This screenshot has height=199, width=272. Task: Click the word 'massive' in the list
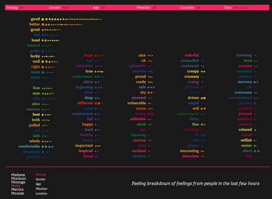click(245, 66)
